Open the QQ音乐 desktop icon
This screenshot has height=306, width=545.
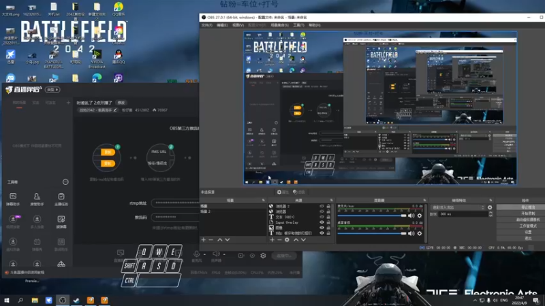[x=118, y=10]
